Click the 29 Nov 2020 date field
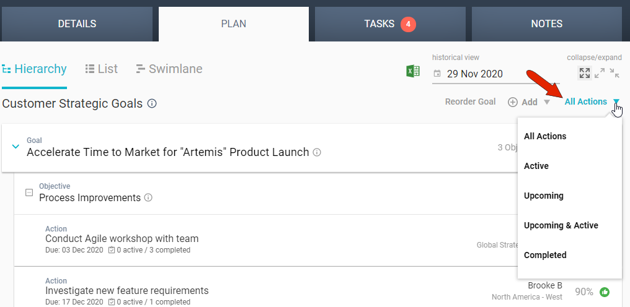The height and width of the screenshot is (307, 630). click(x=475, y=74)
